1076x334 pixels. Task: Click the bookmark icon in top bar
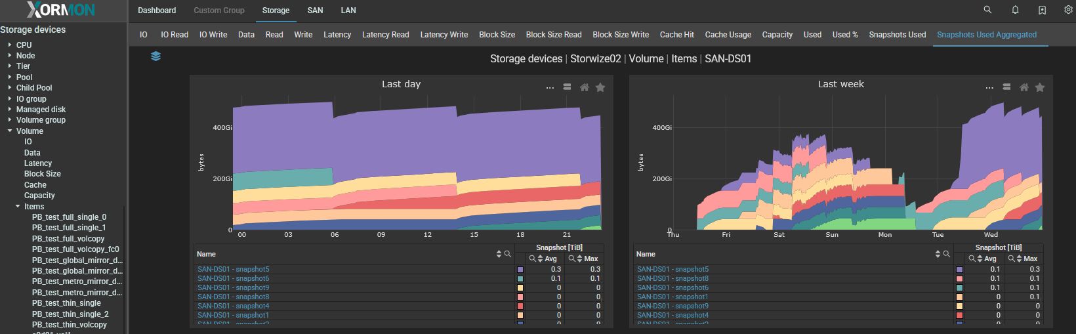[x=1042, y=10]
